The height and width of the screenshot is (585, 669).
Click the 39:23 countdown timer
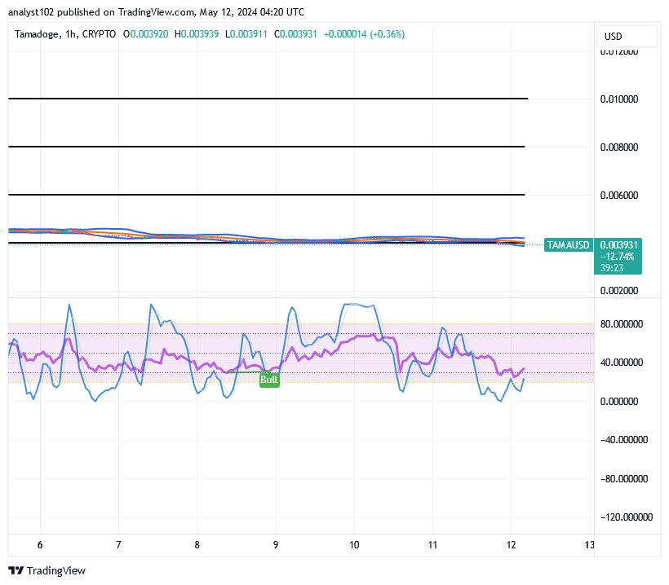tap(612, 268)
